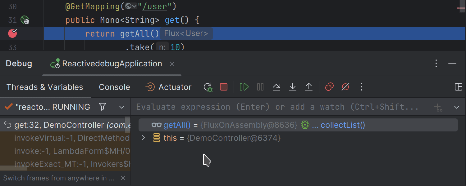Select the invokeExact_MT:-1 stack frame
Image resolution: width=466 pixels, height=186 pixels.
coord(65,164)
